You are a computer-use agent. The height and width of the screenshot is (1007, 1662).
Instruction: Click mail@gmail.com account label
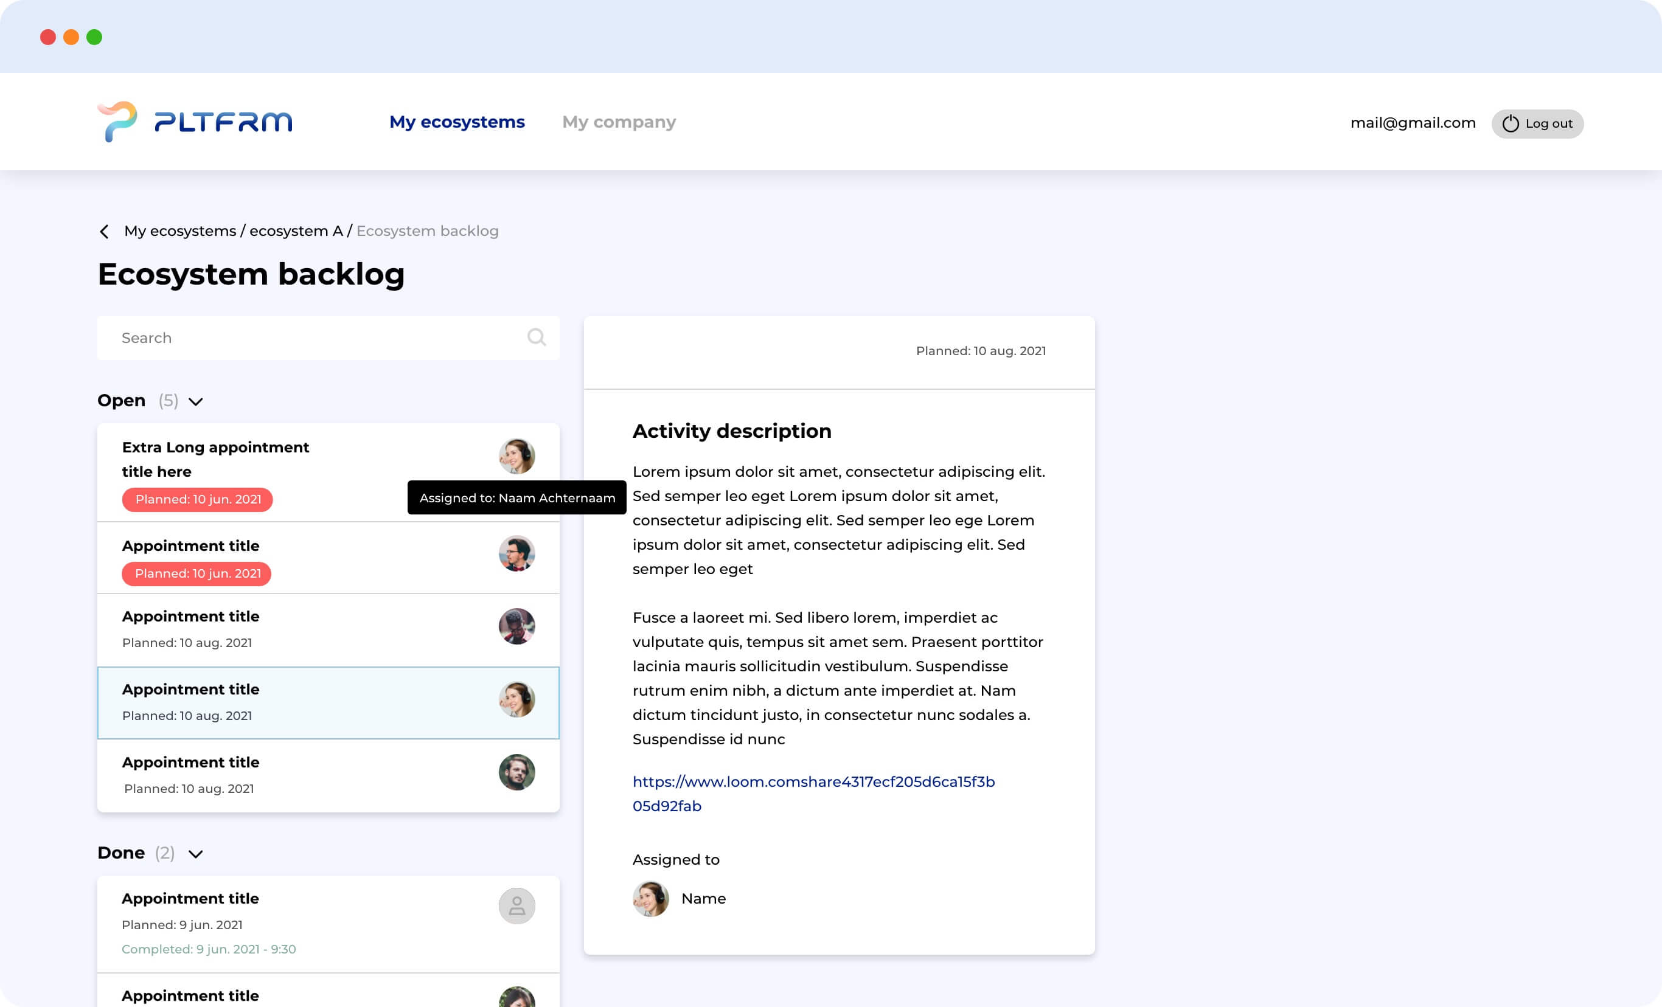[x=1413, y=123]
